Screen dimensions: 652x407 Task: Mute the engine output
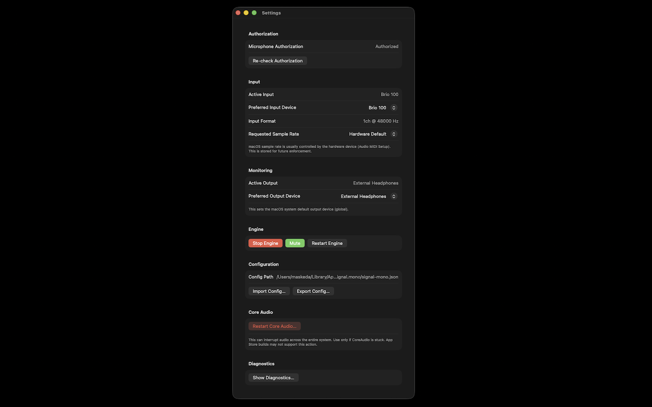point(295,243)
